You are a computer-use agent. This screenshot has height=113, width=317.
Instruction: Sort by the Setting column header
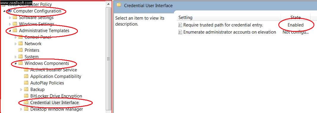pos(229,18)
